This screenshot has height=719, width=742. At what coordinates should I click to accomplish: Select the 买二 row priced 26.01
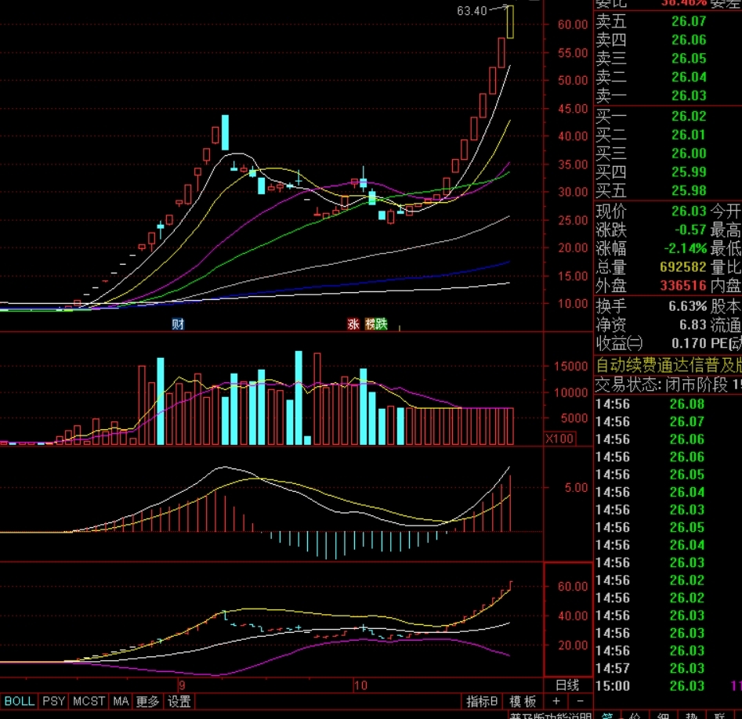pyautogui.click(x=668, y=135)
